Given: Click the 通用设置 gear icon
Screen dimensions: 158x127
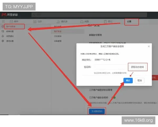Looking at the screenshot, I should click(3, 41).
